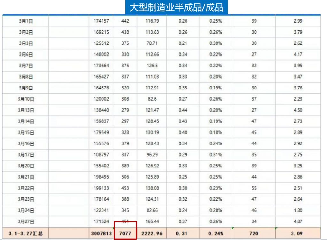
Task: Click the value 178164 in 3月23日 row
Action: click(101, 199)
